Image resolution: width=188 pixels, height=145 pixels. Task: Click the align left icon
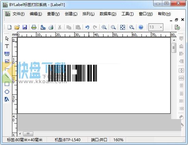point(181,54)
